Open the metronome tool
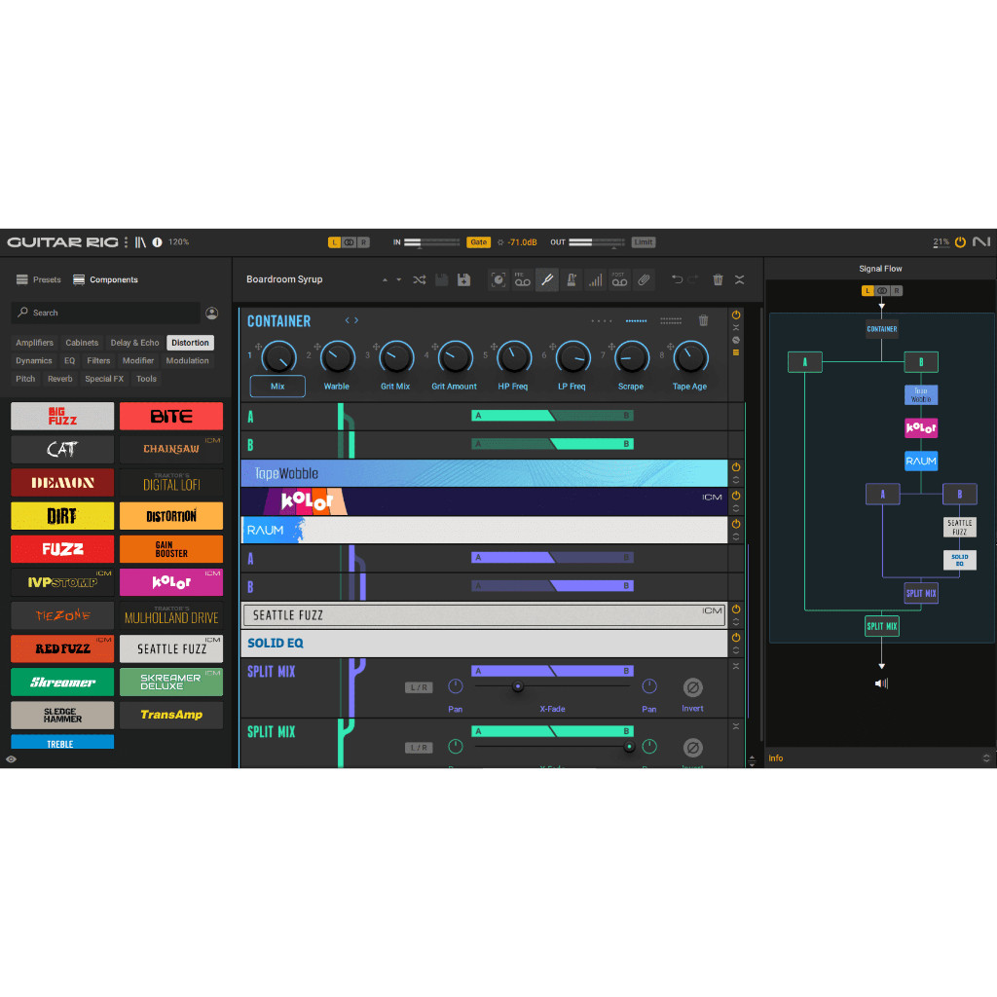 click(571, 279)
